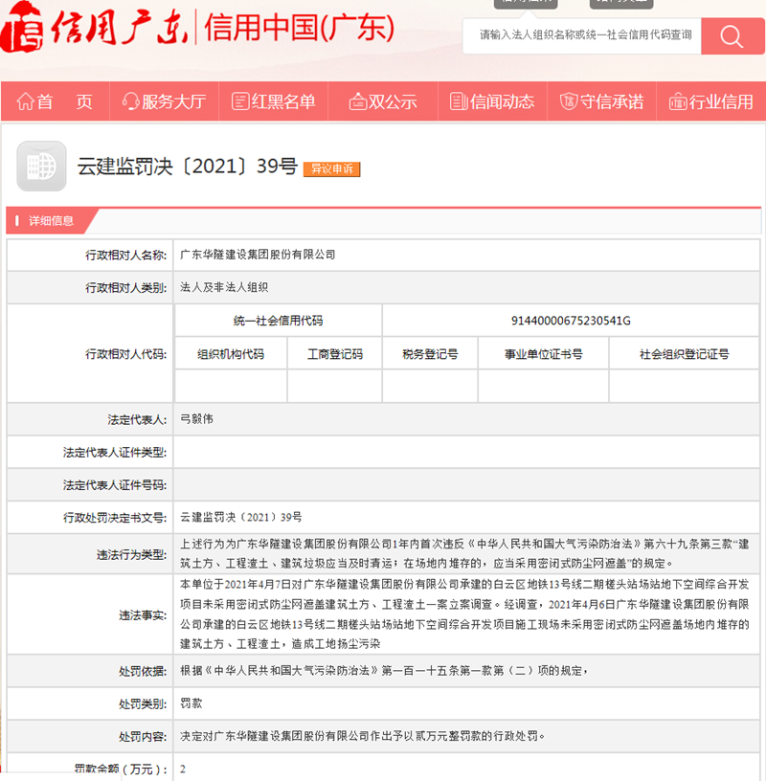Open the 守信承诺 menu item
Viewport: 766px width, 781px height.
pos(601,101)
